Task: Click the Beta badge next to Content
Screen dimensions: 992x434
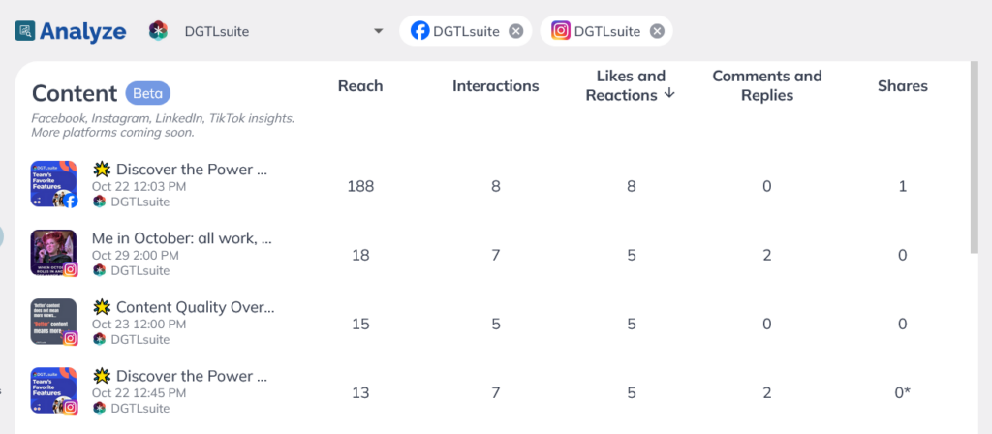Action: coord(148,93)
